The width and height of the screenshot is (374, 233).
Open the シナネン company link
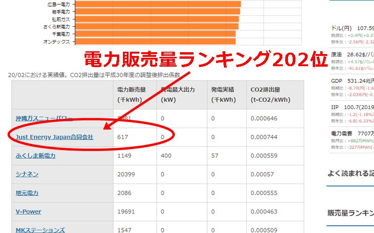coord(27,174)
